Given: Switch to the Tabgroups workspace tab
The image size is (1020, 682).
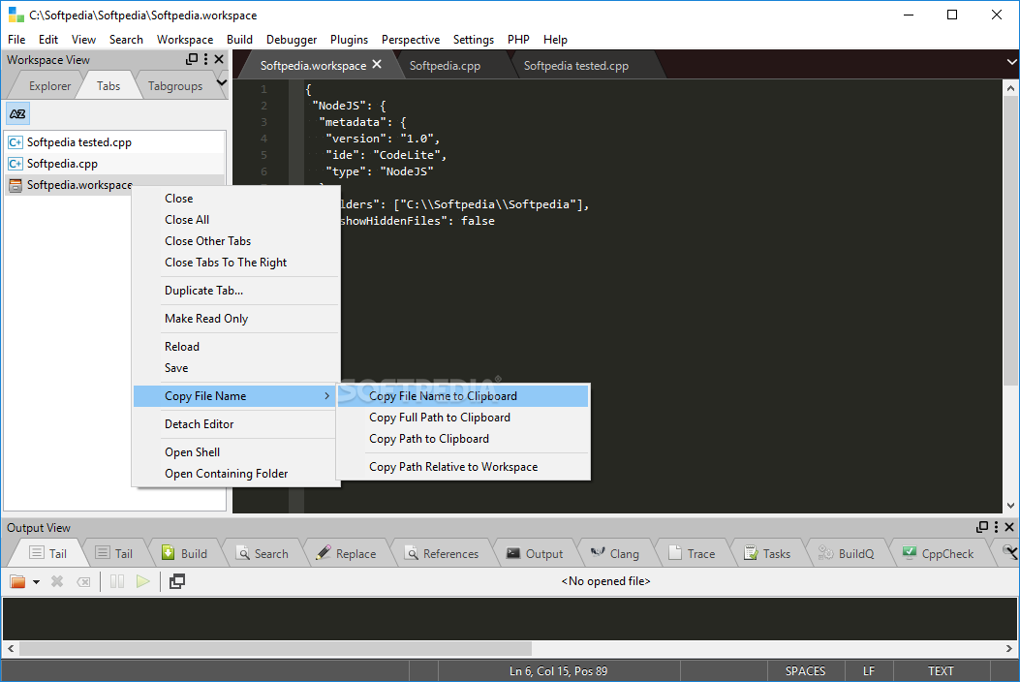Looking at the screenshot, I should click(x=175, y=86).
